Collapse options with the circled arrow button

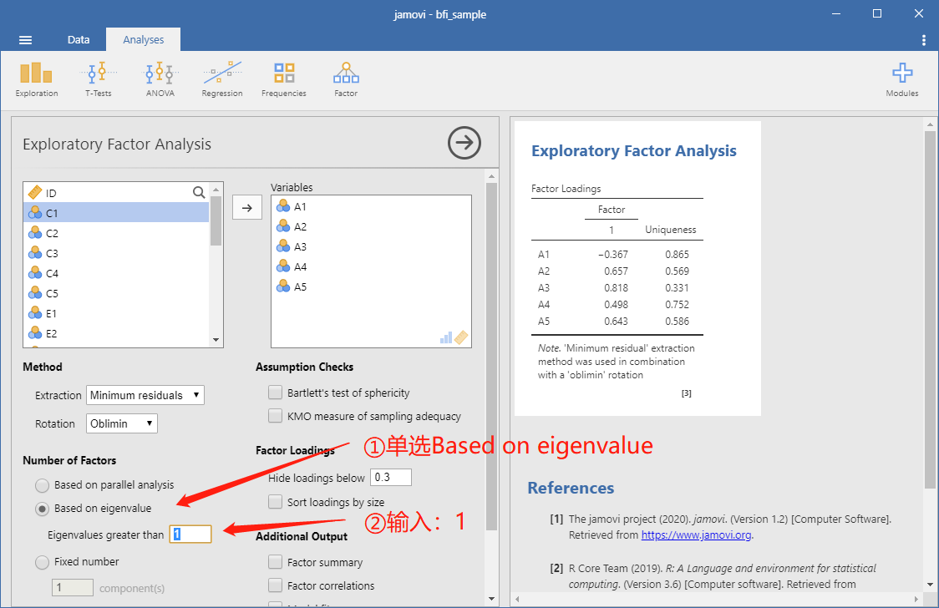pos(464,143)
